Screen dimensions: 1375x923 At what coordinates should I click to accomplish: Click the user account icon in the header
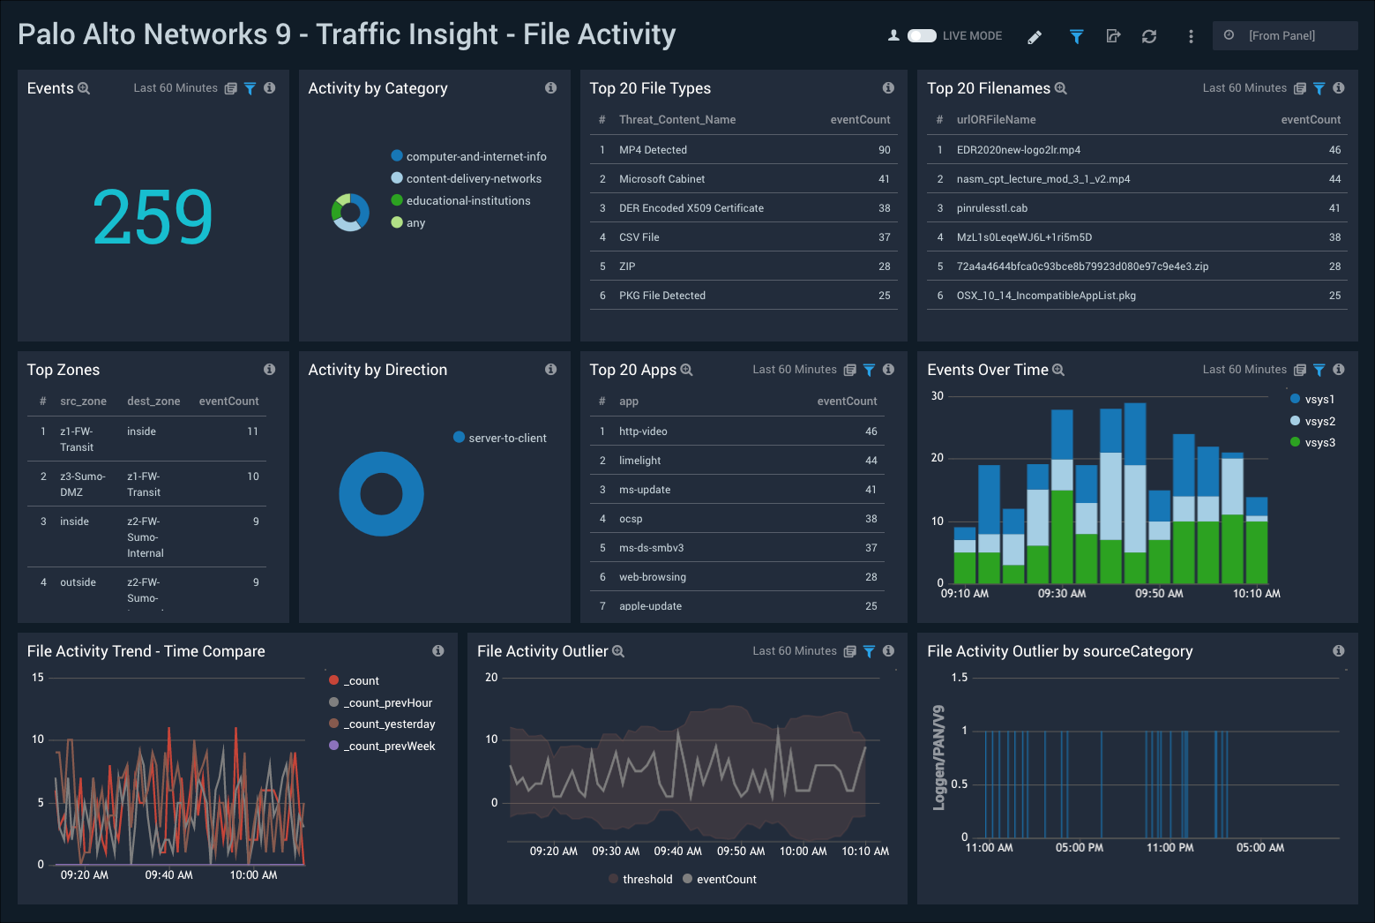[893, 35]
